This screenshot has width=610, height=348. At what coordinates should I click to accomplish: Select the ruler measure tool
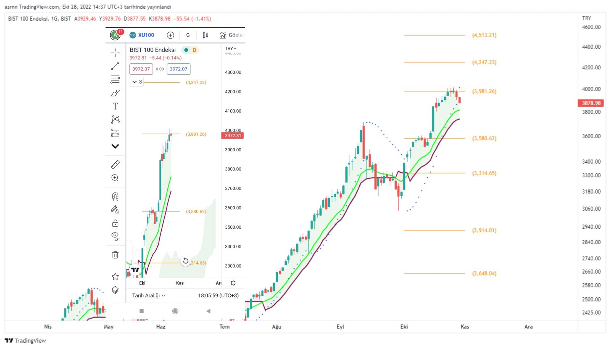tap(115, 164)
